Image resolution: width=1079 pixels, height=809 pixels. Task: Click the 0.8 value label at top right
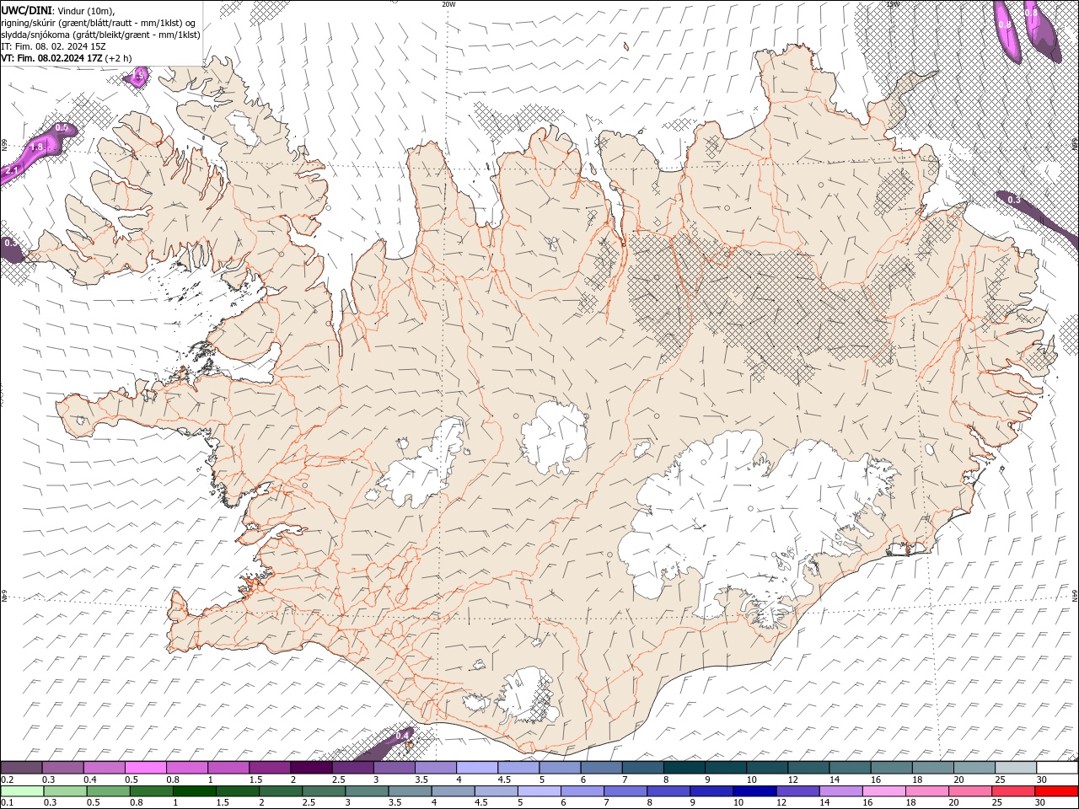pyautogui.click(x=1031, y=13)
